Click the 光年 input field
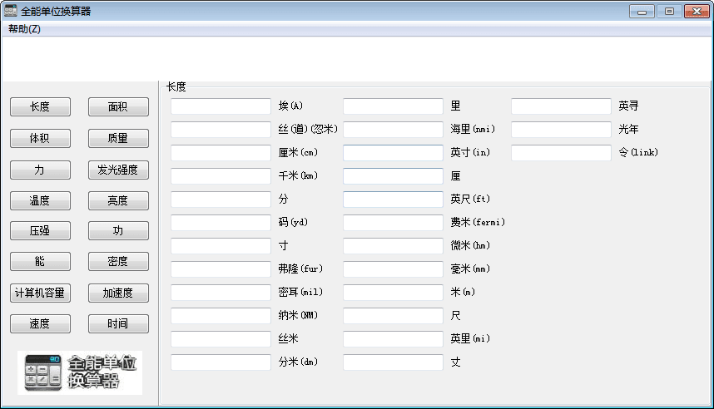 pos(561,130)
